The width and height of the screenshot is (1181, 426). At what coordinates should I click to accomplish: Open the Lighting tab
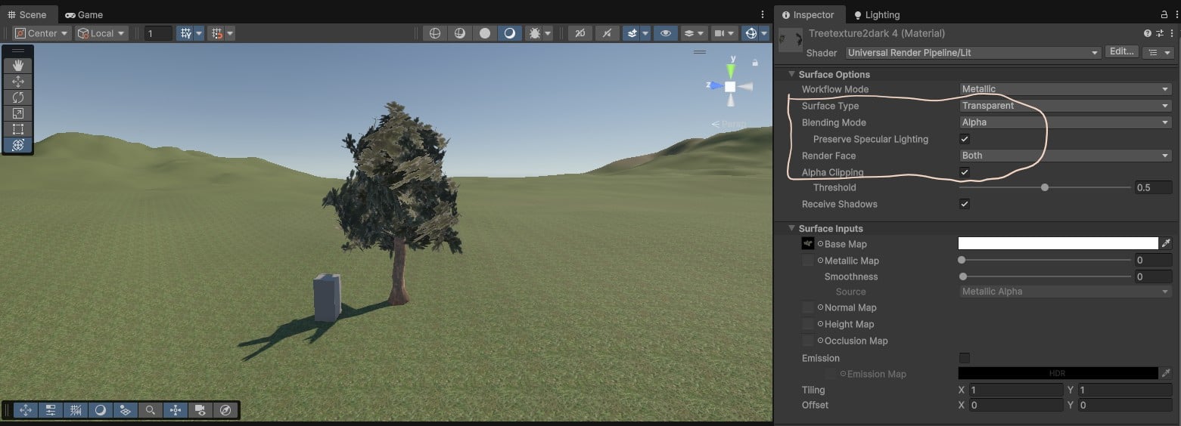[x=876, y=14]
